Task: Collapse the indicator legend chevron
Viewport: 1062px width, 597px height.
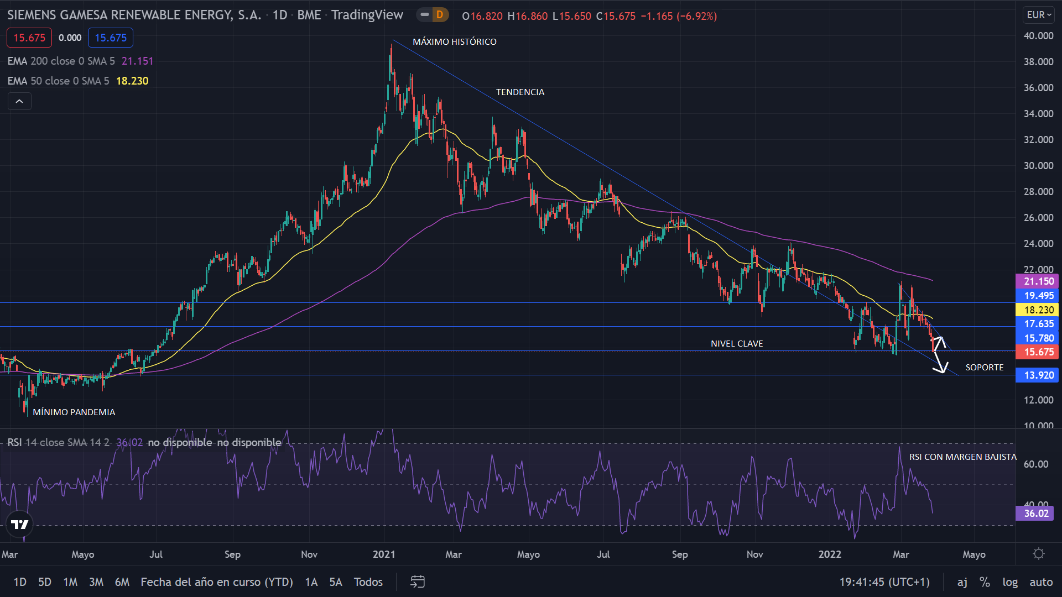Action: tap(19, 101)
